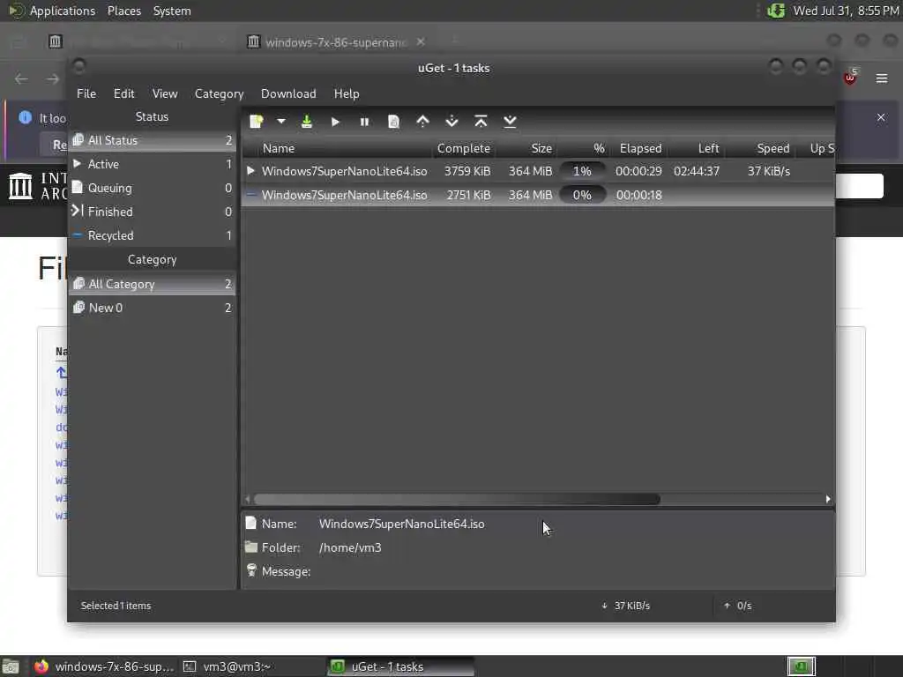
Task: Click the New 0 category icon
Action: 78,308
